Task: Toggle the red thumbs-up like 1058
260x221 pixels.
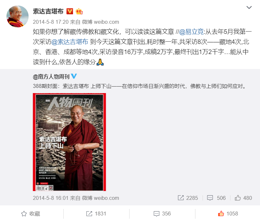Action: coord(228,214)
